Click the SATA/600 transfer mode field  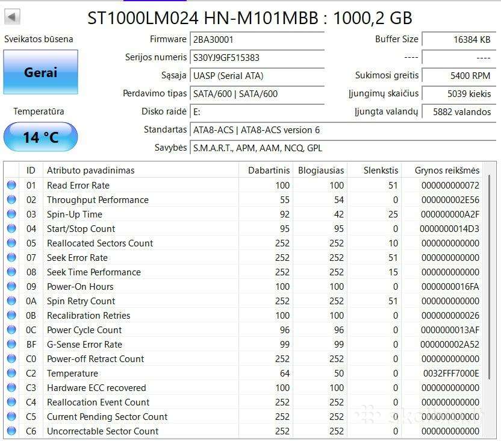[257, 93]
